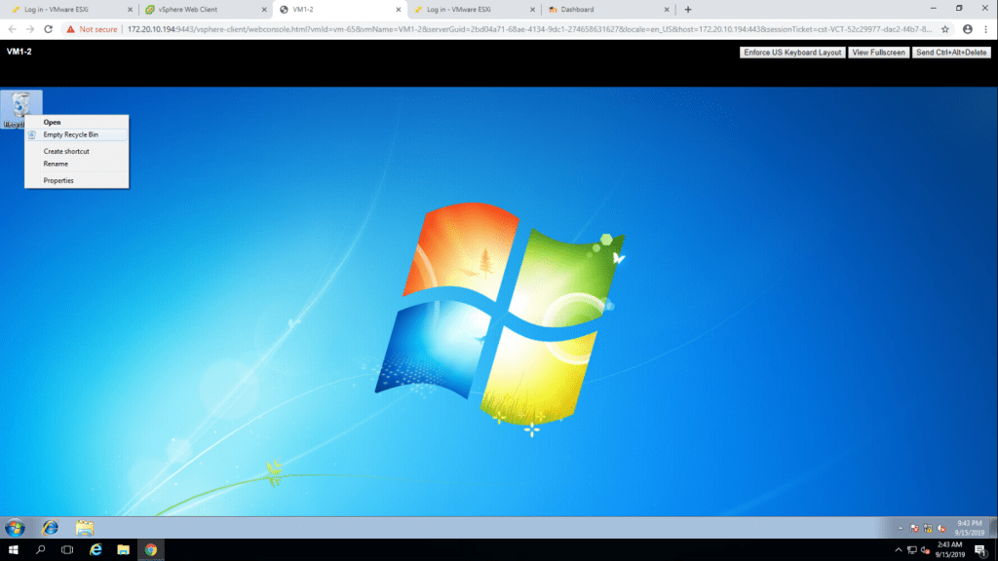
Task: Launch Internet Explorer from Windows 7 taskbar
Action: pyautogui.click(x=50, y=527)
